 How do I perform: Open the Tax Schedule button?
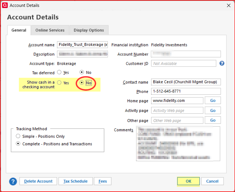point(76,181)
